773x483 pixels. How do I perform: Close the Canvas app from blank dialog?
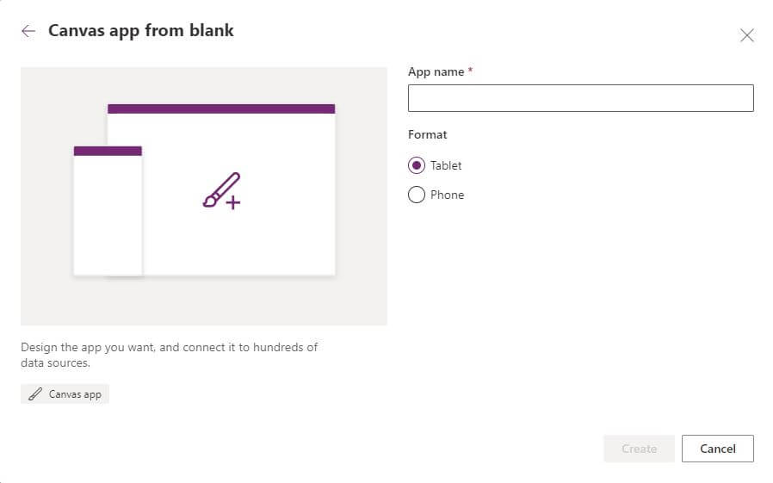tap(746, 35)
